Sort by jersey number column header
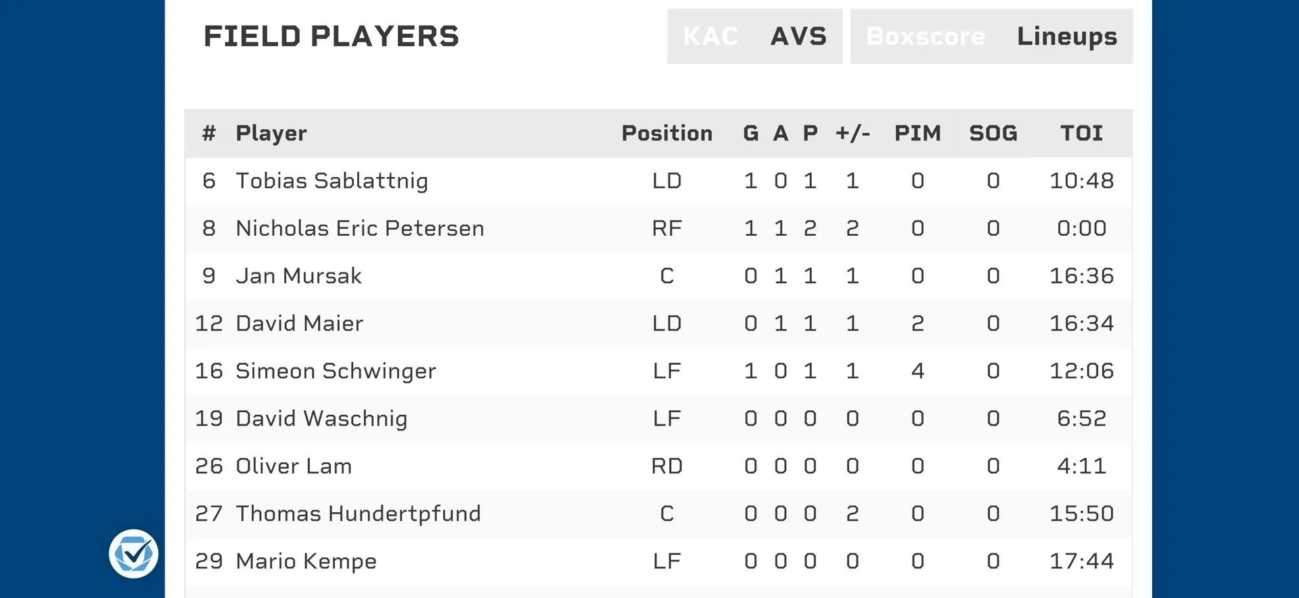The height and width of the screenshot is (598, 1299). coord(208,133)
